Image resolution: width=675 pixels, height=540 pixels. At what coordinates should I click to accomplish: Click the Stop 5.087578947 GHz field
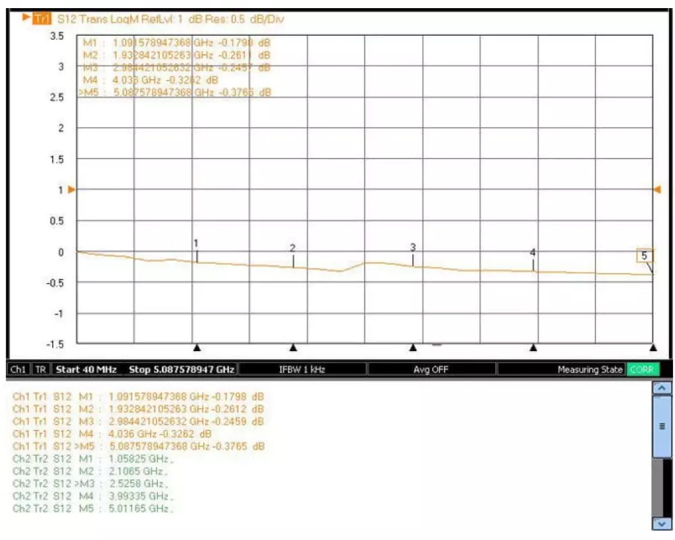[x=182, y=370]
